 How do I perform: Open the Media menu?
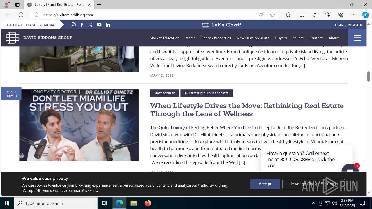pos(190,38)
